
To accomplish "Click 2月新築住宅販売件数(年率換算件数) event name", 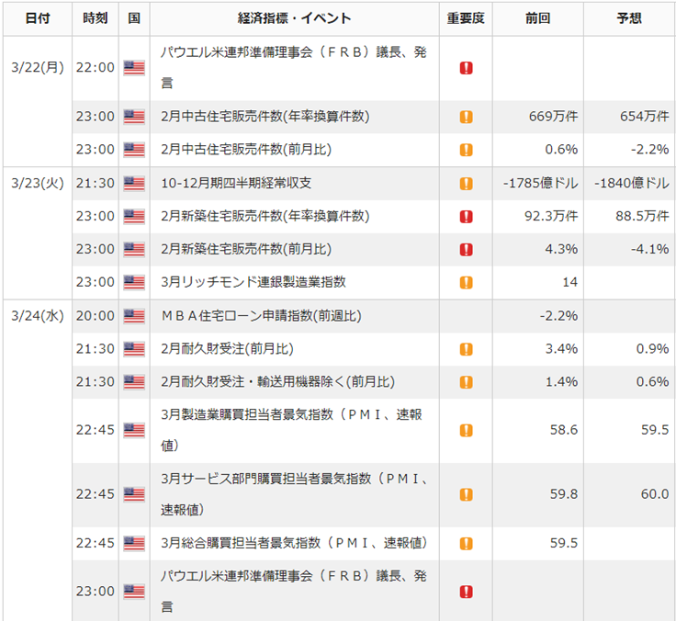I will point(265,216).
